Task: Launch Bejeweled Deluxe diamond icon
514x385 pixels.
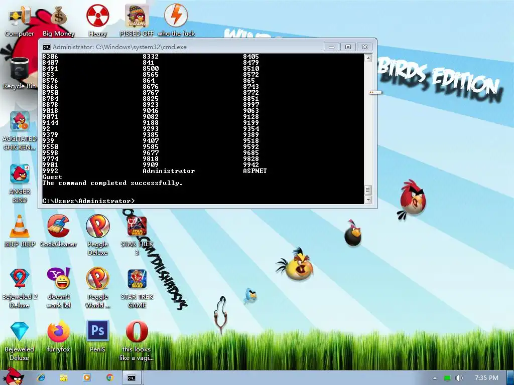Action: point(20,340)
